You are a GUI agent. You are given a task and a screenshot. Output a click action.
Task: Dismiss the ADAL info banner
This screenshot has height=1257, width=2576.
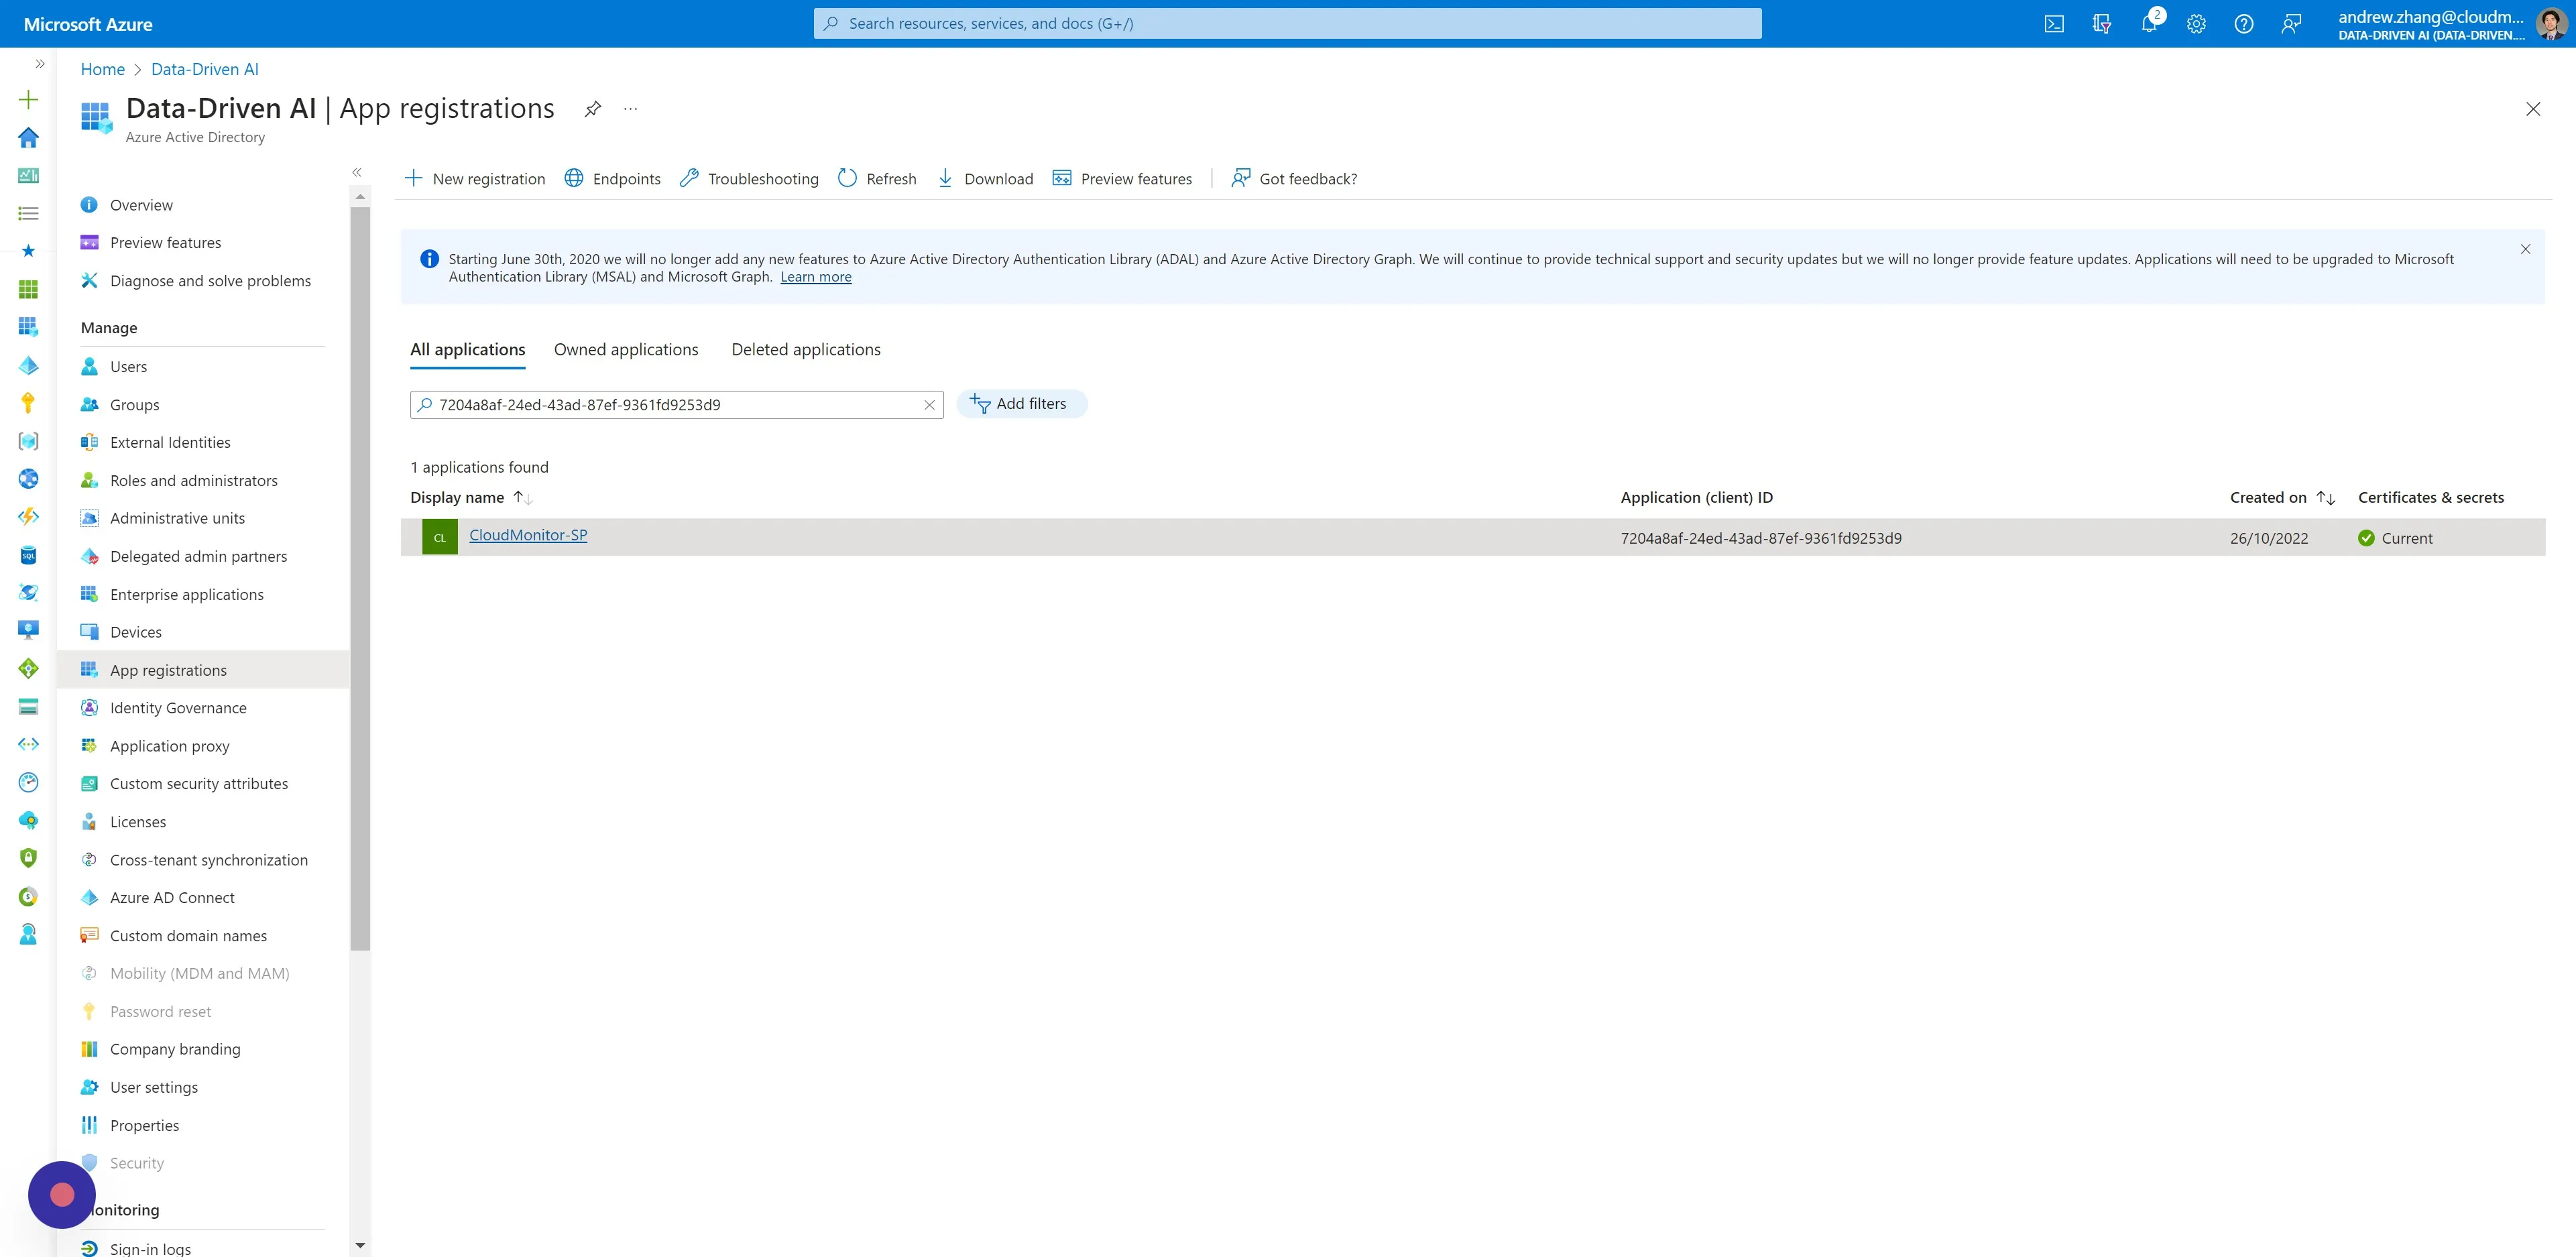[2525, 250]
